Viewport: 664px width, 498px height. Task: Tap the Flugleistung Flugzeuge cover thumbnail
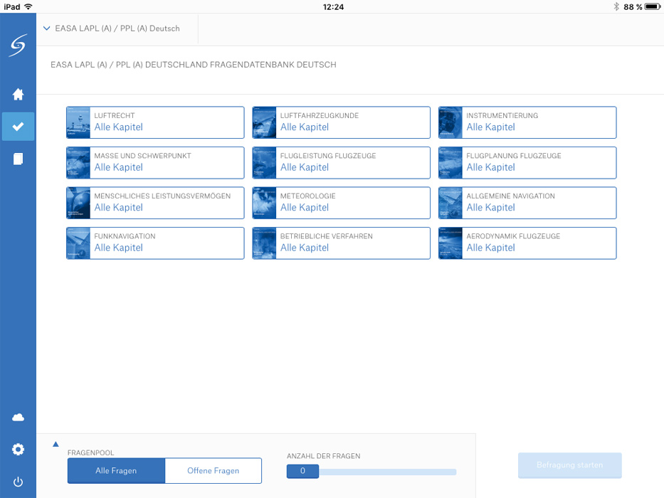(x=264, y=163)
